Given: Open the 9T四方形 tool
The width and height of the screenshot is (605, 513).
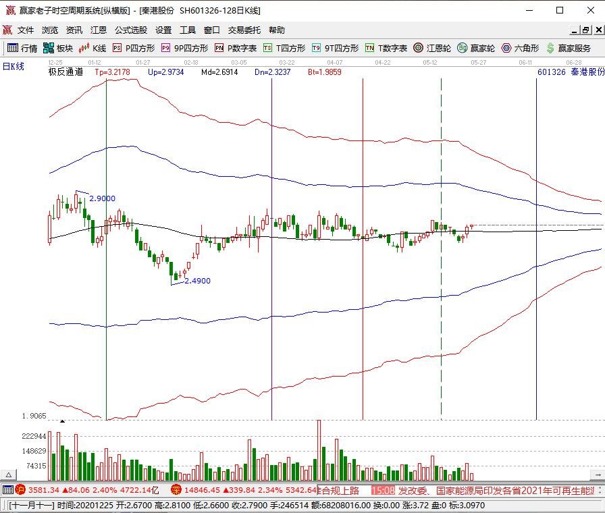Looking at the screenshot, I should 336,48.
